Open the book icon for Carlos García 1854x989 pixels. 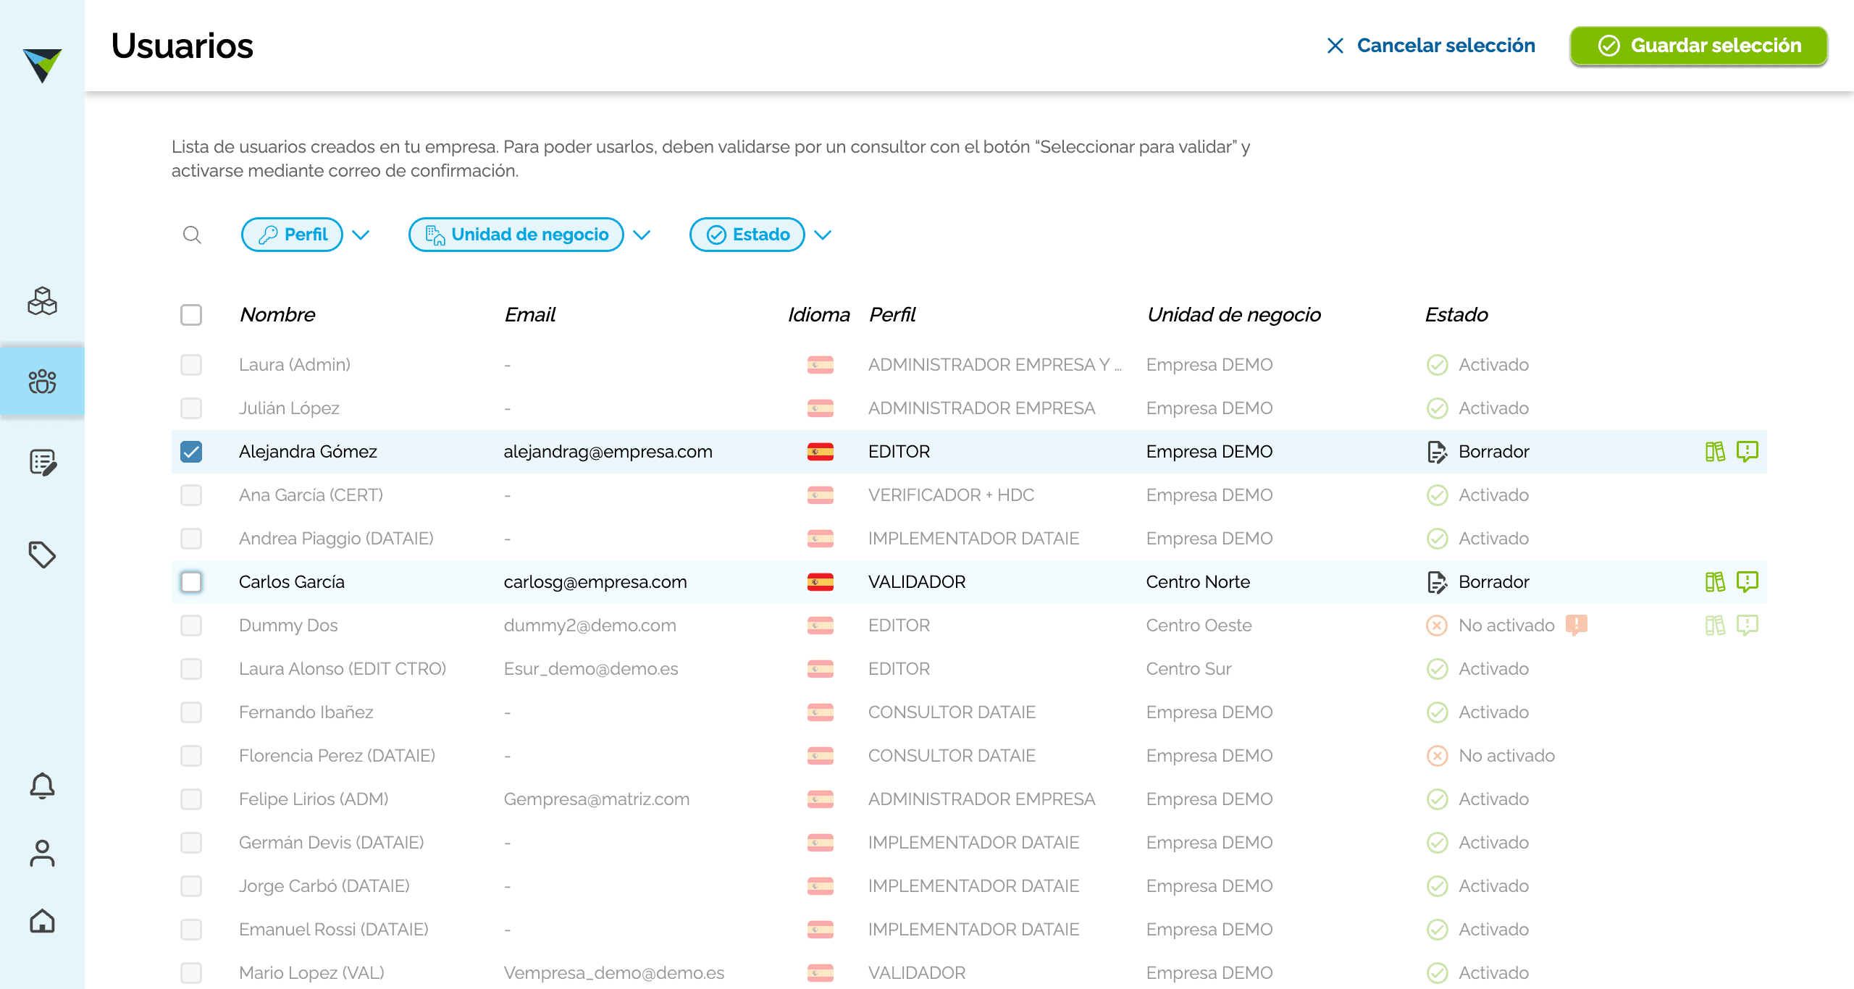point(1715,582)
